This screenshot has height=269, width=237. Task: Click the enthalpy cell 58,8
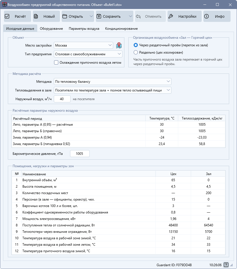(202, 144)
